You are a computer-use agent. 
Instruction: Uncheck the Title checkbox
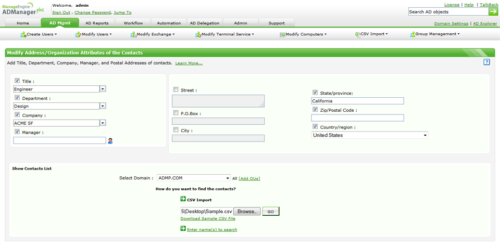click(18, 81)
